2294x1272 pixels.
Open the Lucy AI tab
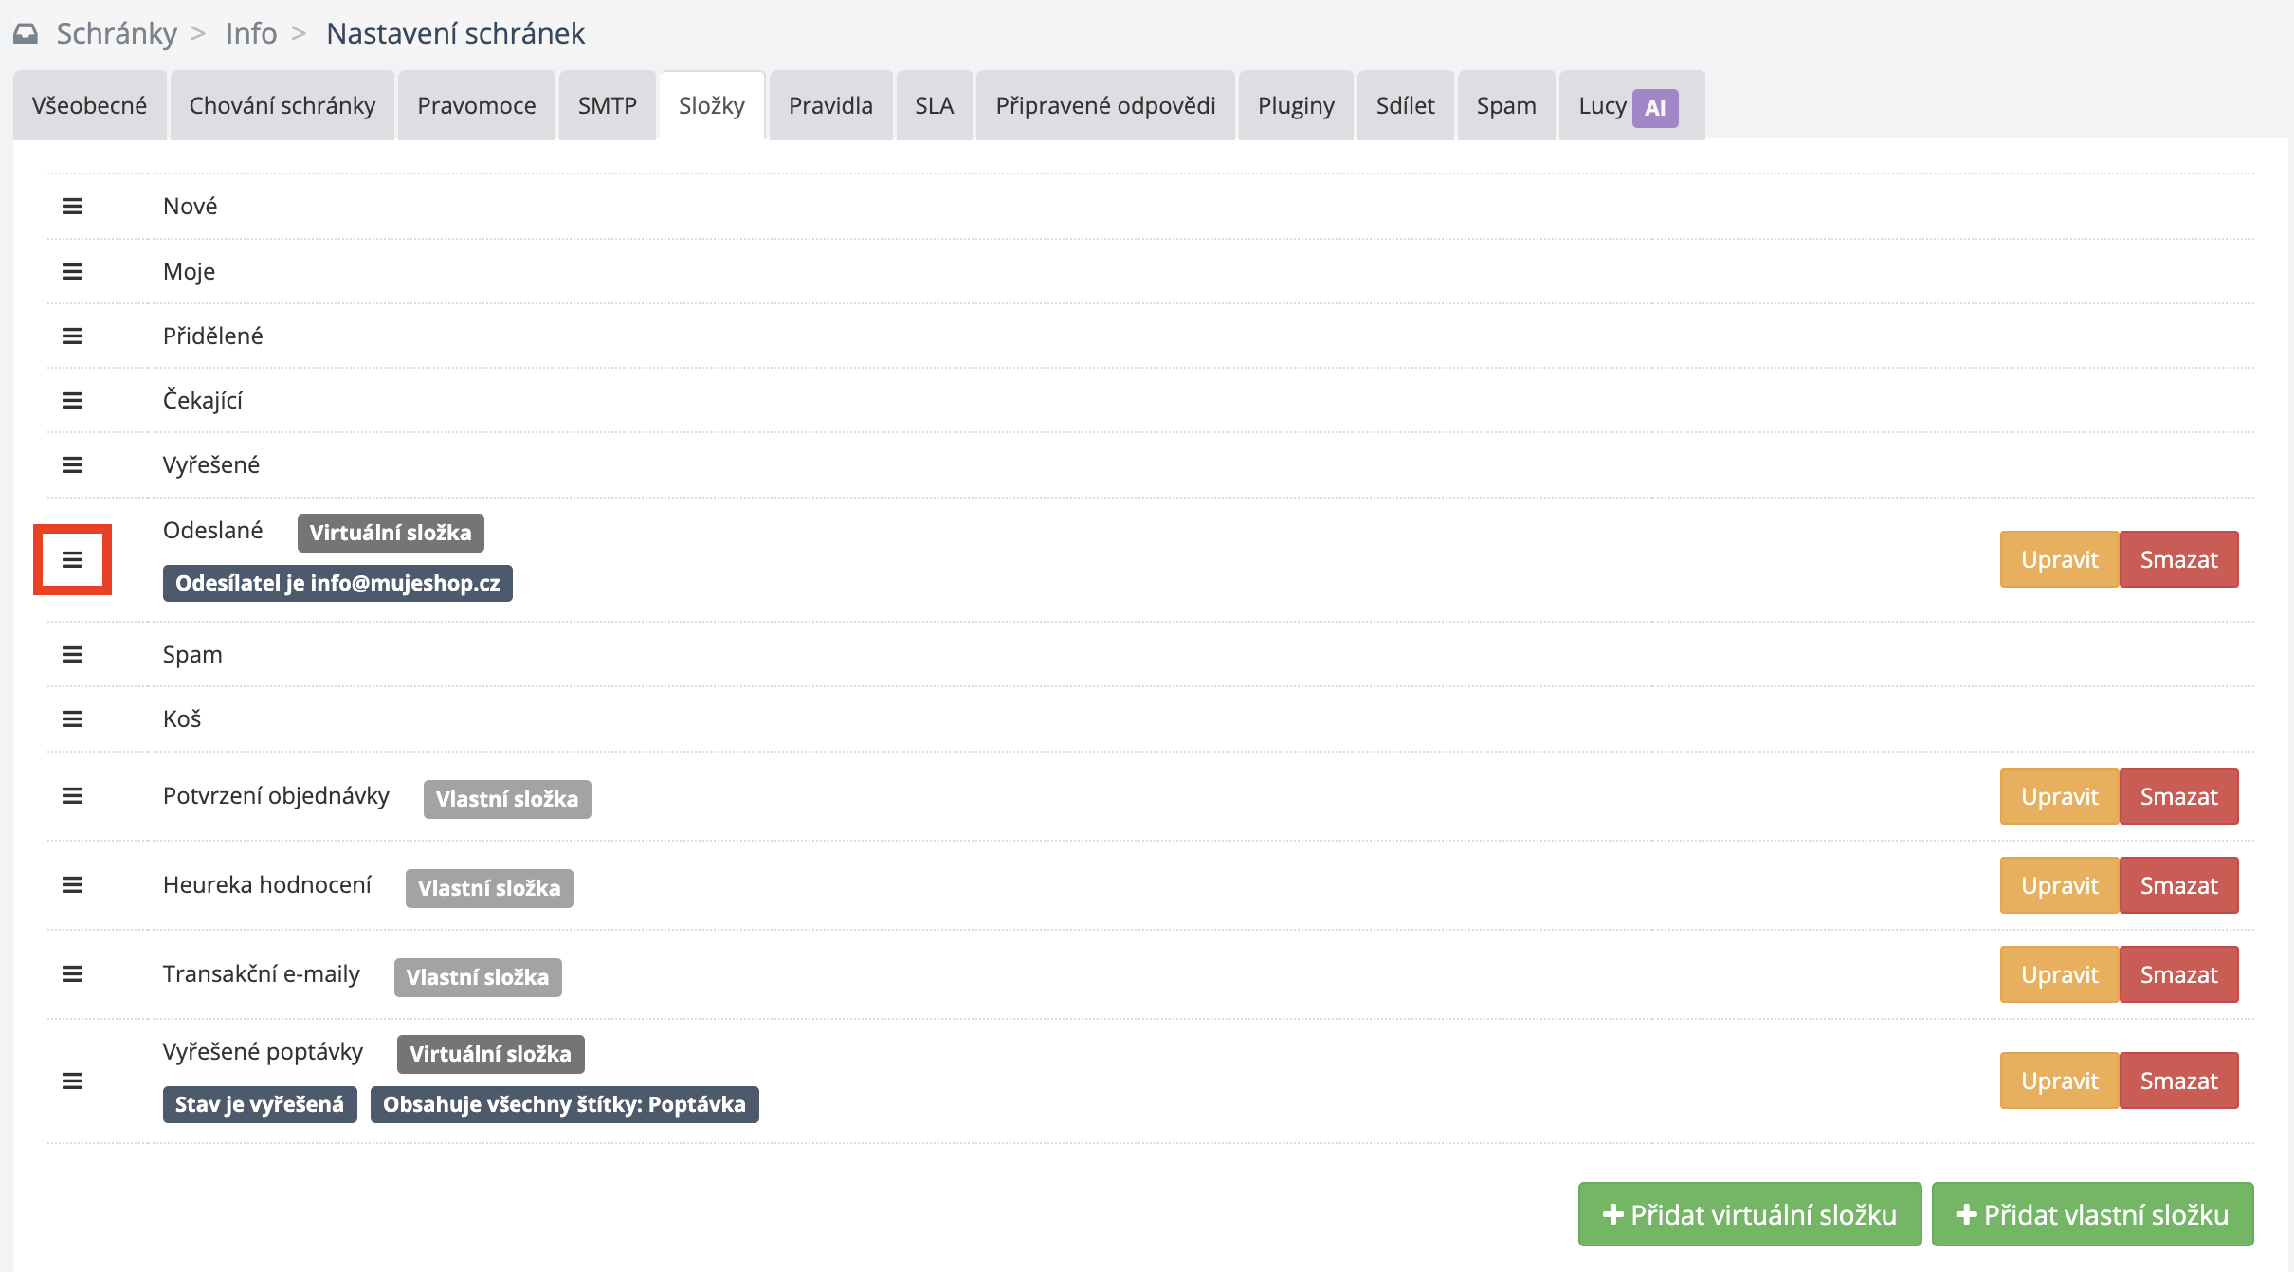[1629, 106]
